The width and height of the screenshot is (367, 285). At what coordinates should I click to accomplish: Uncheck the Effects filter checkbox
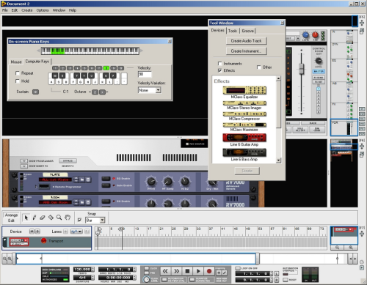pos(219,70)
